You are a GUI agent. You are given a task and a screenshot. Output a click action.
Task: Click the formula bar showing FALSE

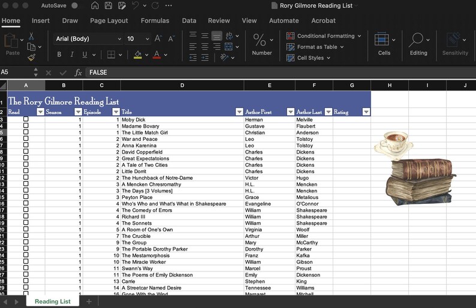pos(281,73)
